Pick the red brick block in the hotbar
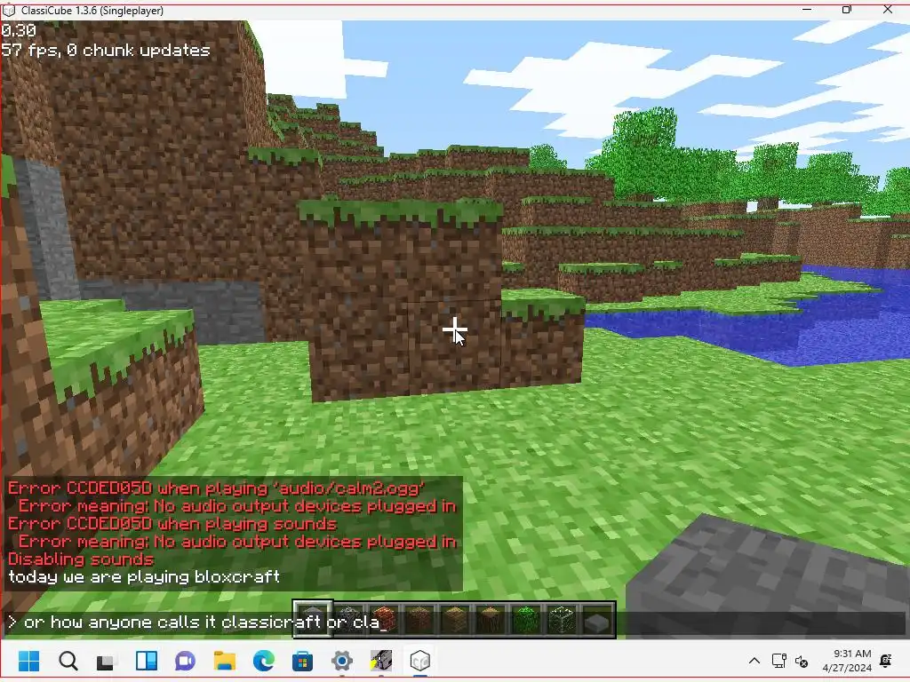Image resolution: width=910 pixels, height=682 pixels. click(384, 619)
